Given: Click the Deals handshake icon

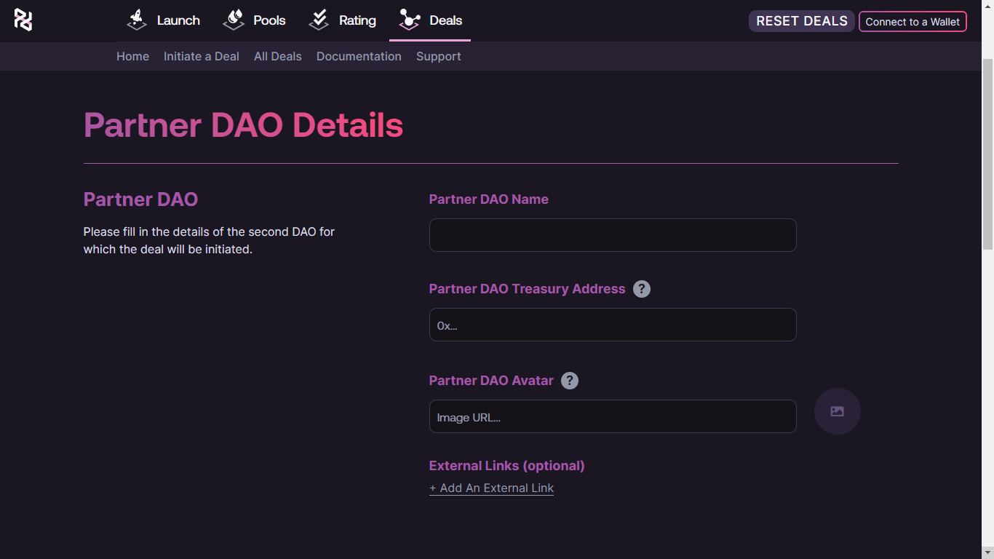Looking at the screenshot, I should click(409, 20).
